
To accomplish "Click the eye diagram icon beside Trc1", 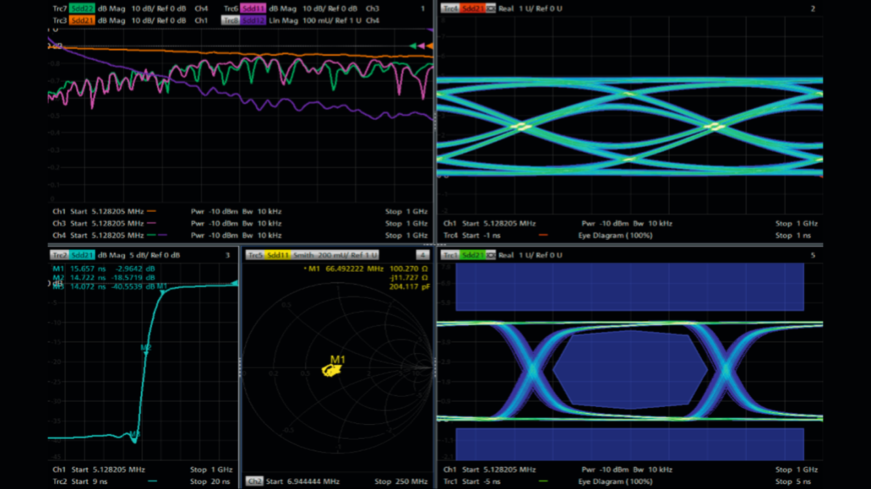I will pyautogui.click(x=491, y=255).
